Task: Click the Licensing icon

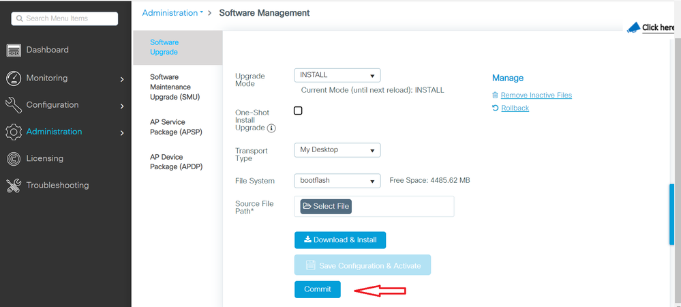Action: [x=14, y=159]
